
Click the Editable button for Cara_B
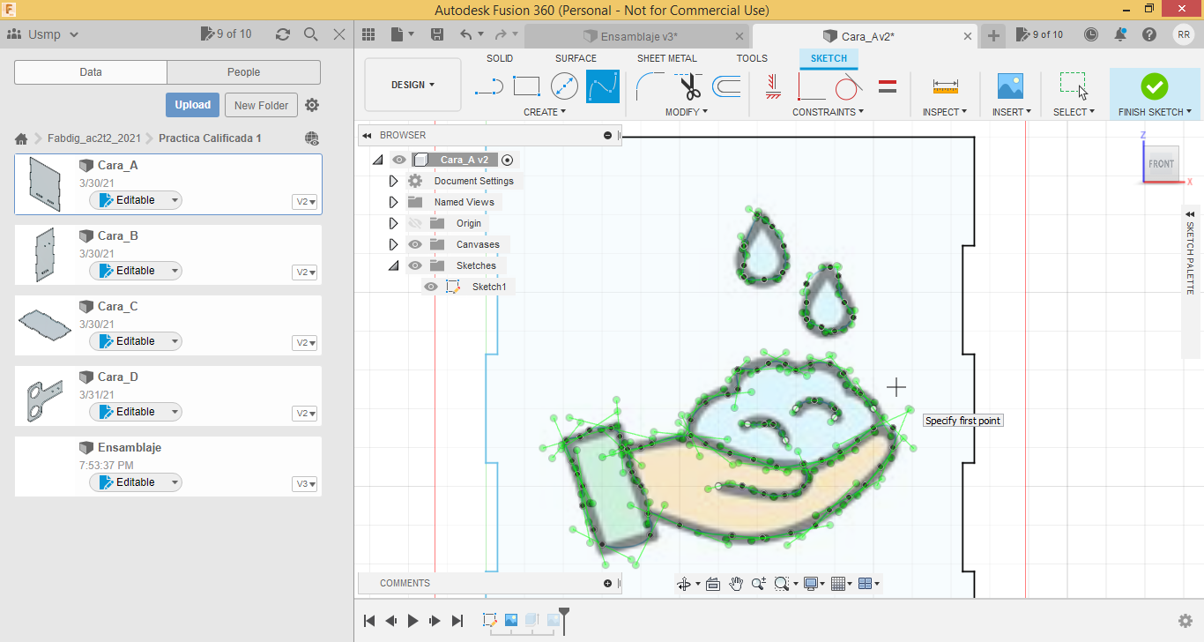pos(136,271)
